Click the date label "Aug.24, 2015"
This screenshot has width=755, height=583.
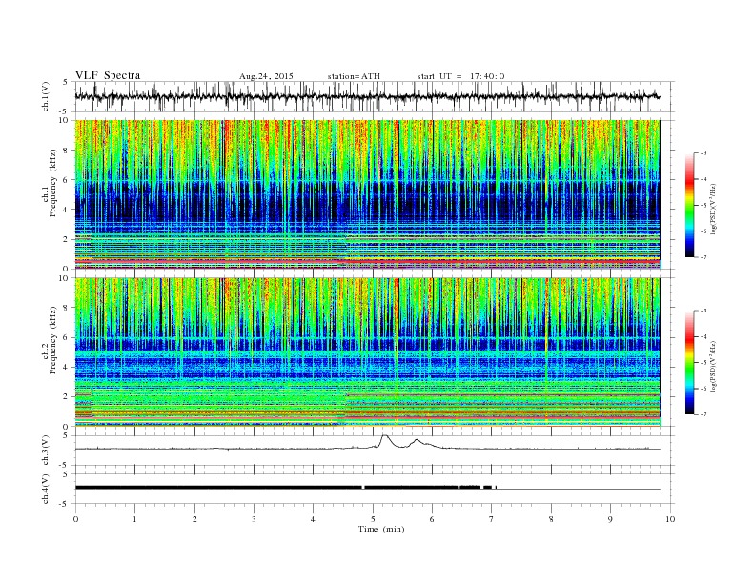[266, 76]
